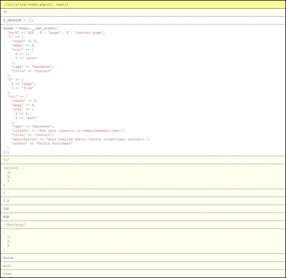
Task: Click the '$_SESSION = [];' line
Action: tap(18, 20)
